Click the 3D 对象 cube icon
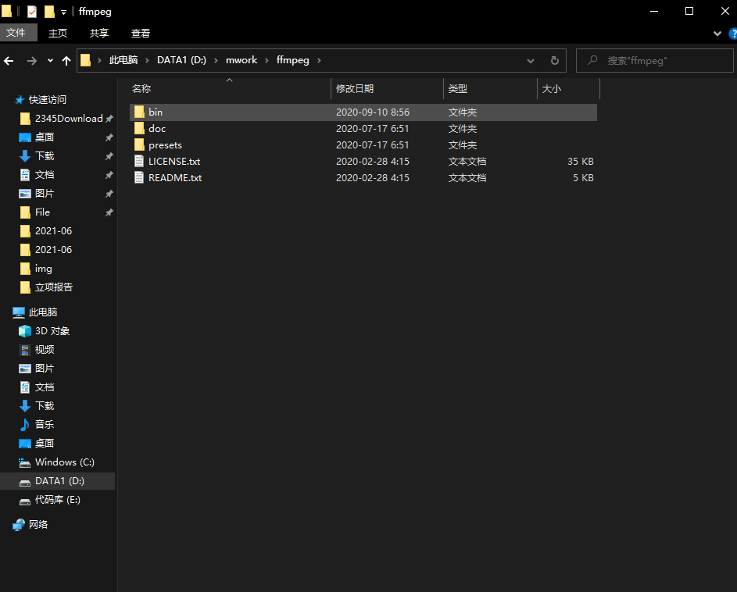The height and width of the screenshot is (592, 737). (25, 331)
